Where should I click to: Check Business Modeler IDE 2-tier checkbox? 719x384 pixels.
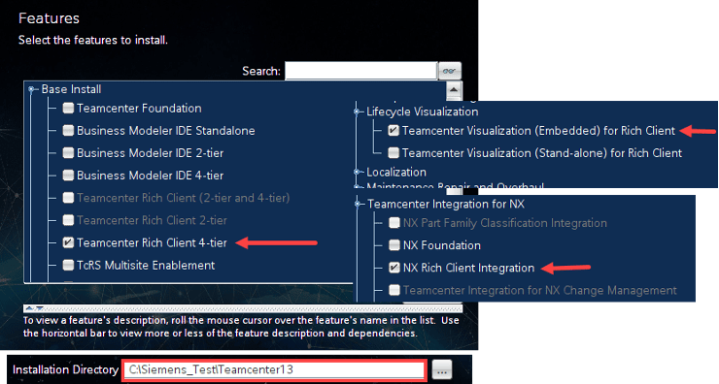pyautogui.click(x=68, y=153)
